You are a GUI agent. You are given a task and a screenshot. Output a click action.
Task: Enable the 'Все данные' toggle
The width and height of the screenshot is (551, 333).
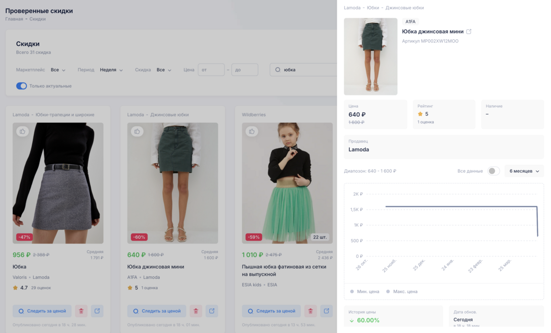coord(493,171)
